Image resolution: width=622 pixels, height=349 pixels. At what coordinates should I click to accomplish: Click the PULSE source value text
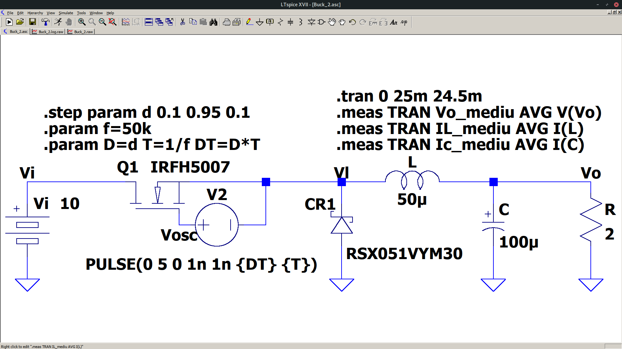point(201,264)
